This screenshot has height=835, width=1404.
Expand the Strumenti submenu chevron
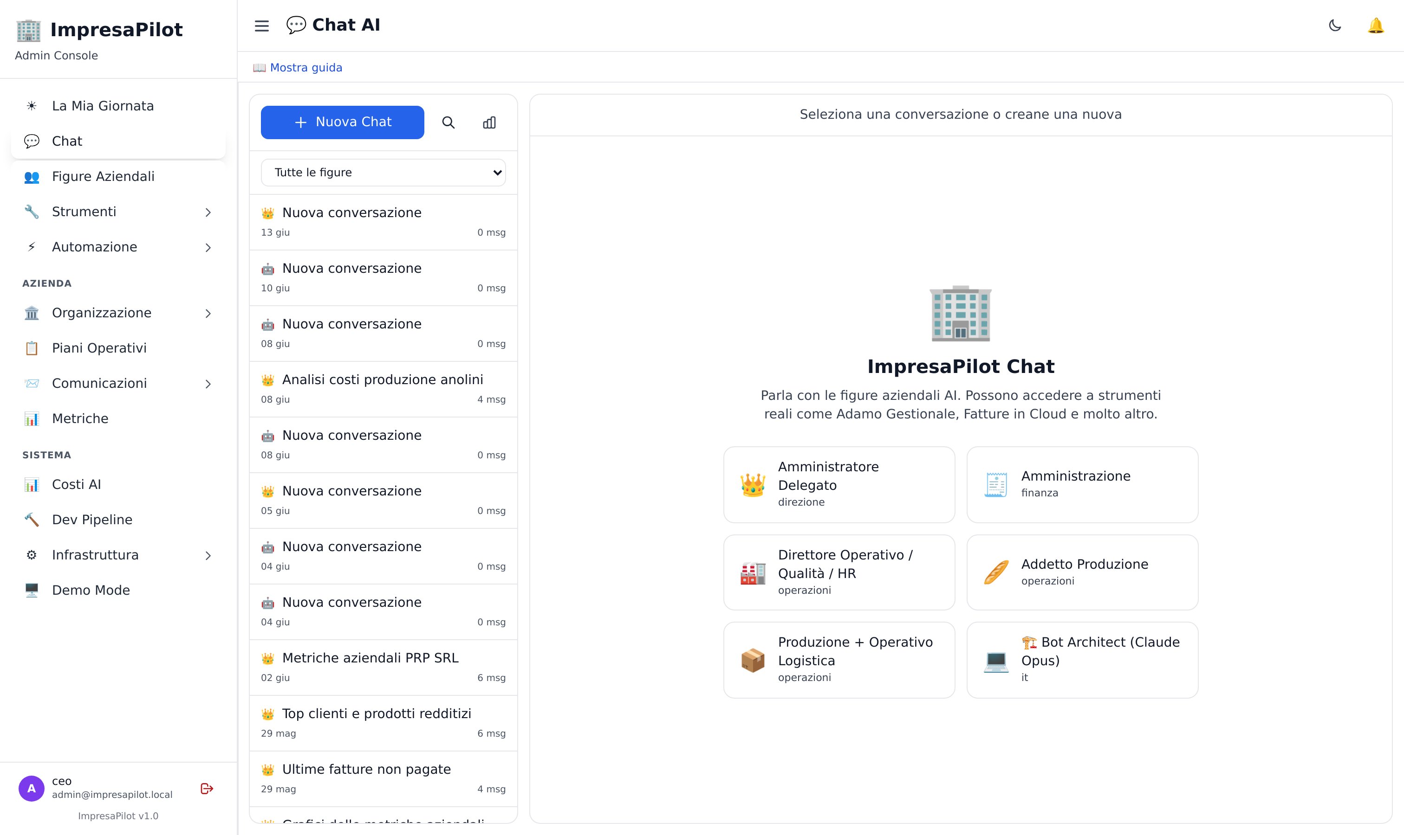coord(208,212)
